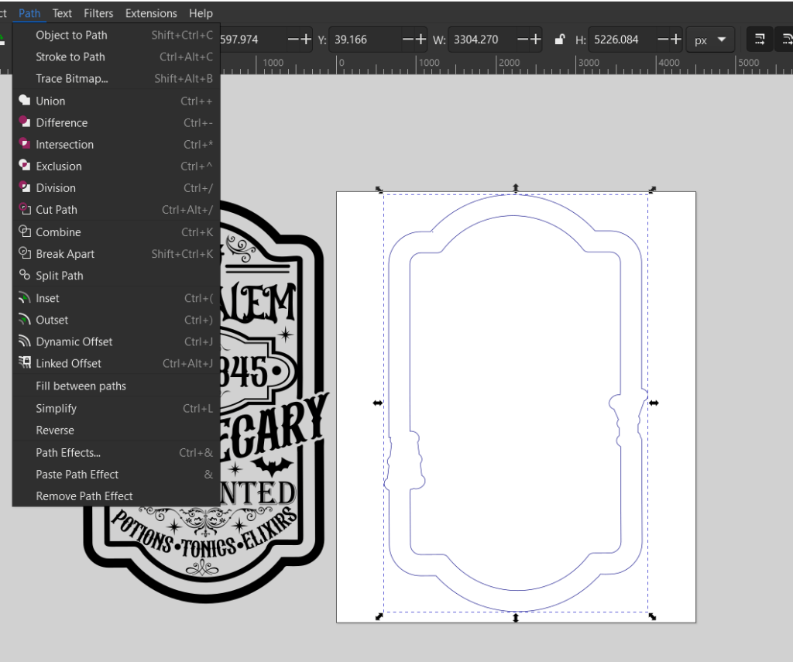Open the Text menu
Viewport: 793px width, 662px height.
coord(62,13)
